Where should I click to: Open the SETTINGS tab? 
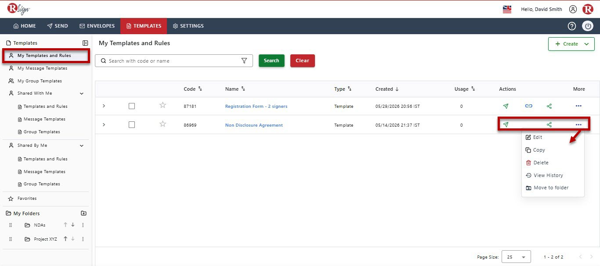(x=188, y=26)
